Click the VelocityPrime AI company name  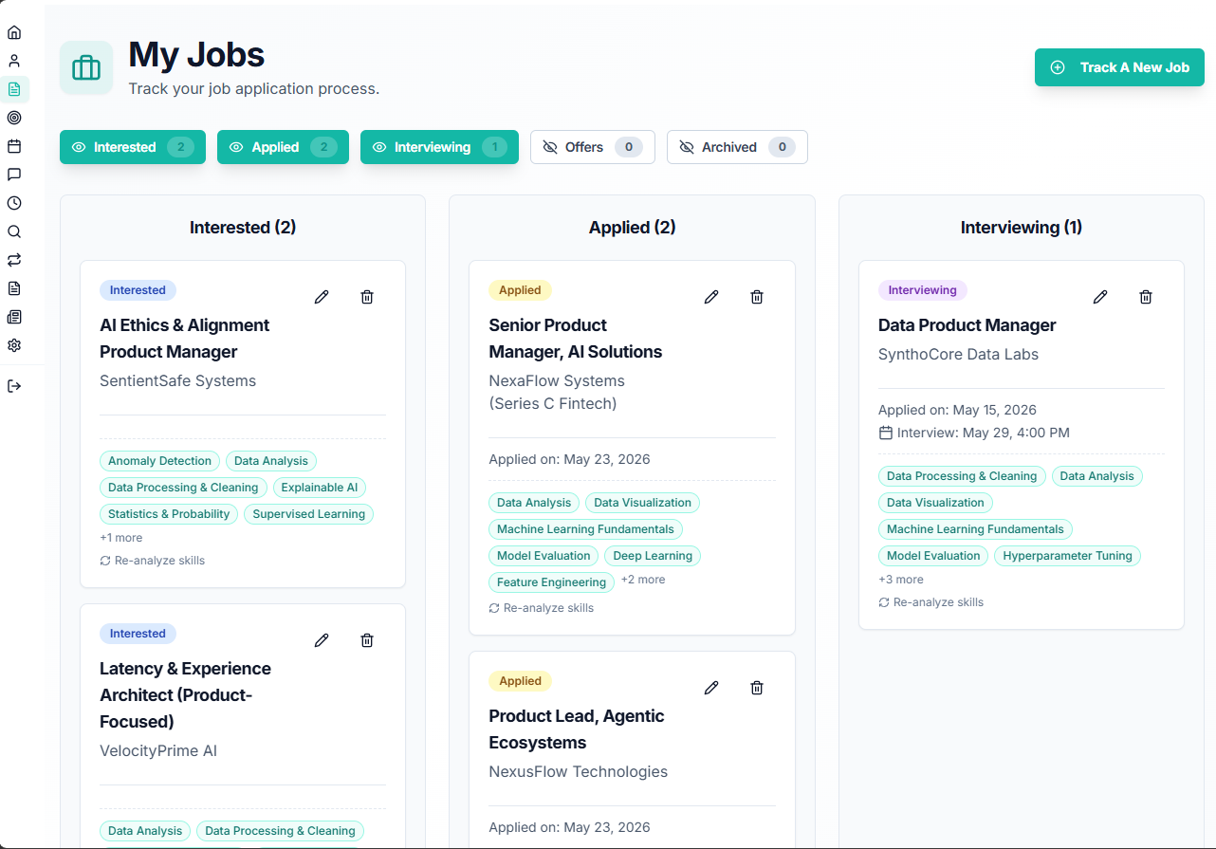pos(158,751)
